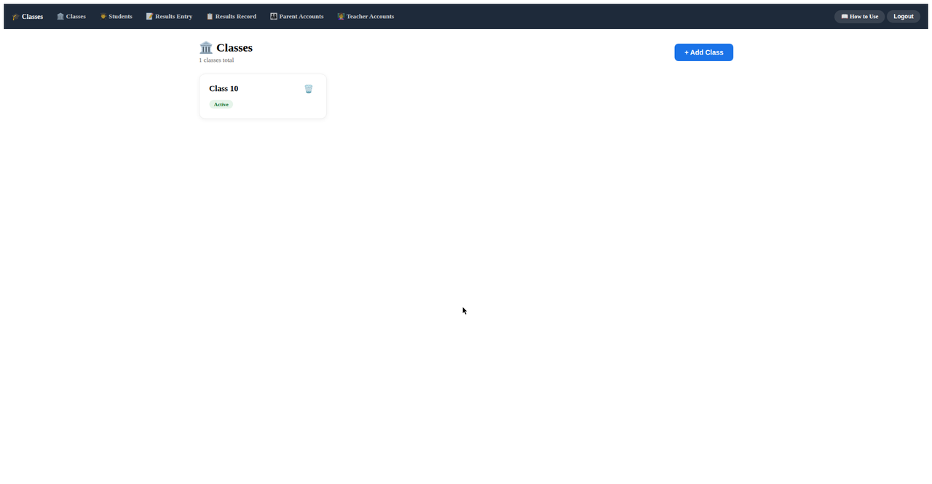The image size is (932, 484).
Task: Delete Class 10 using the trash icon
Action: (x=308, y=89)
